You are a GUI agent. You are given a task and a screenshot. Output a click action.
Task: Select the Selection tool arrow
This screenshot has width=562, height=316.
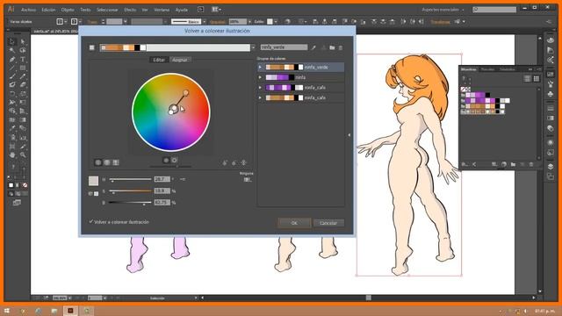[x=11, y=42]
